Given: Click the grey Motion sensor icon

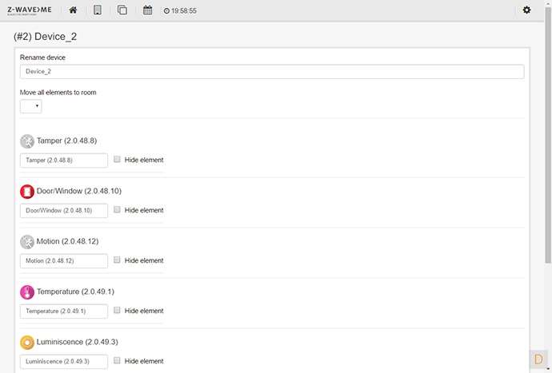Looking at the screenshot, I should [x=27, y=242].
